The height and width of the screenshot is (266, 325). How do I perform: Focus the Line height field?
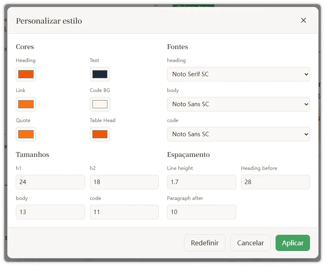tap(201, 182)
